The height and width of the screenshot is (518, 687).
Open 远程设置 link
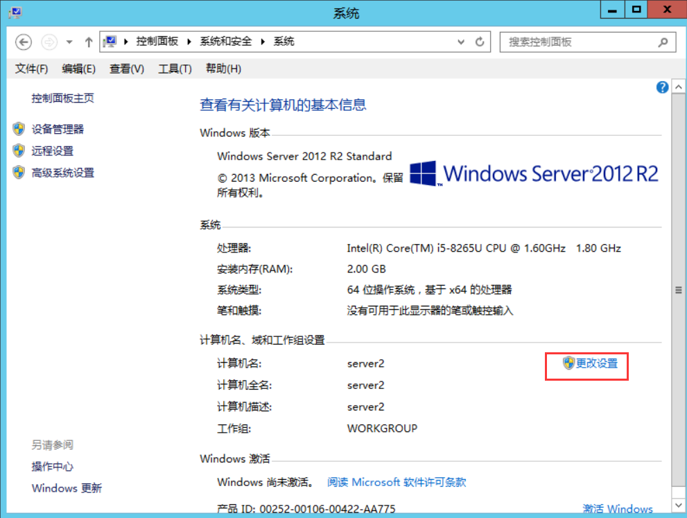coord(52,150)
